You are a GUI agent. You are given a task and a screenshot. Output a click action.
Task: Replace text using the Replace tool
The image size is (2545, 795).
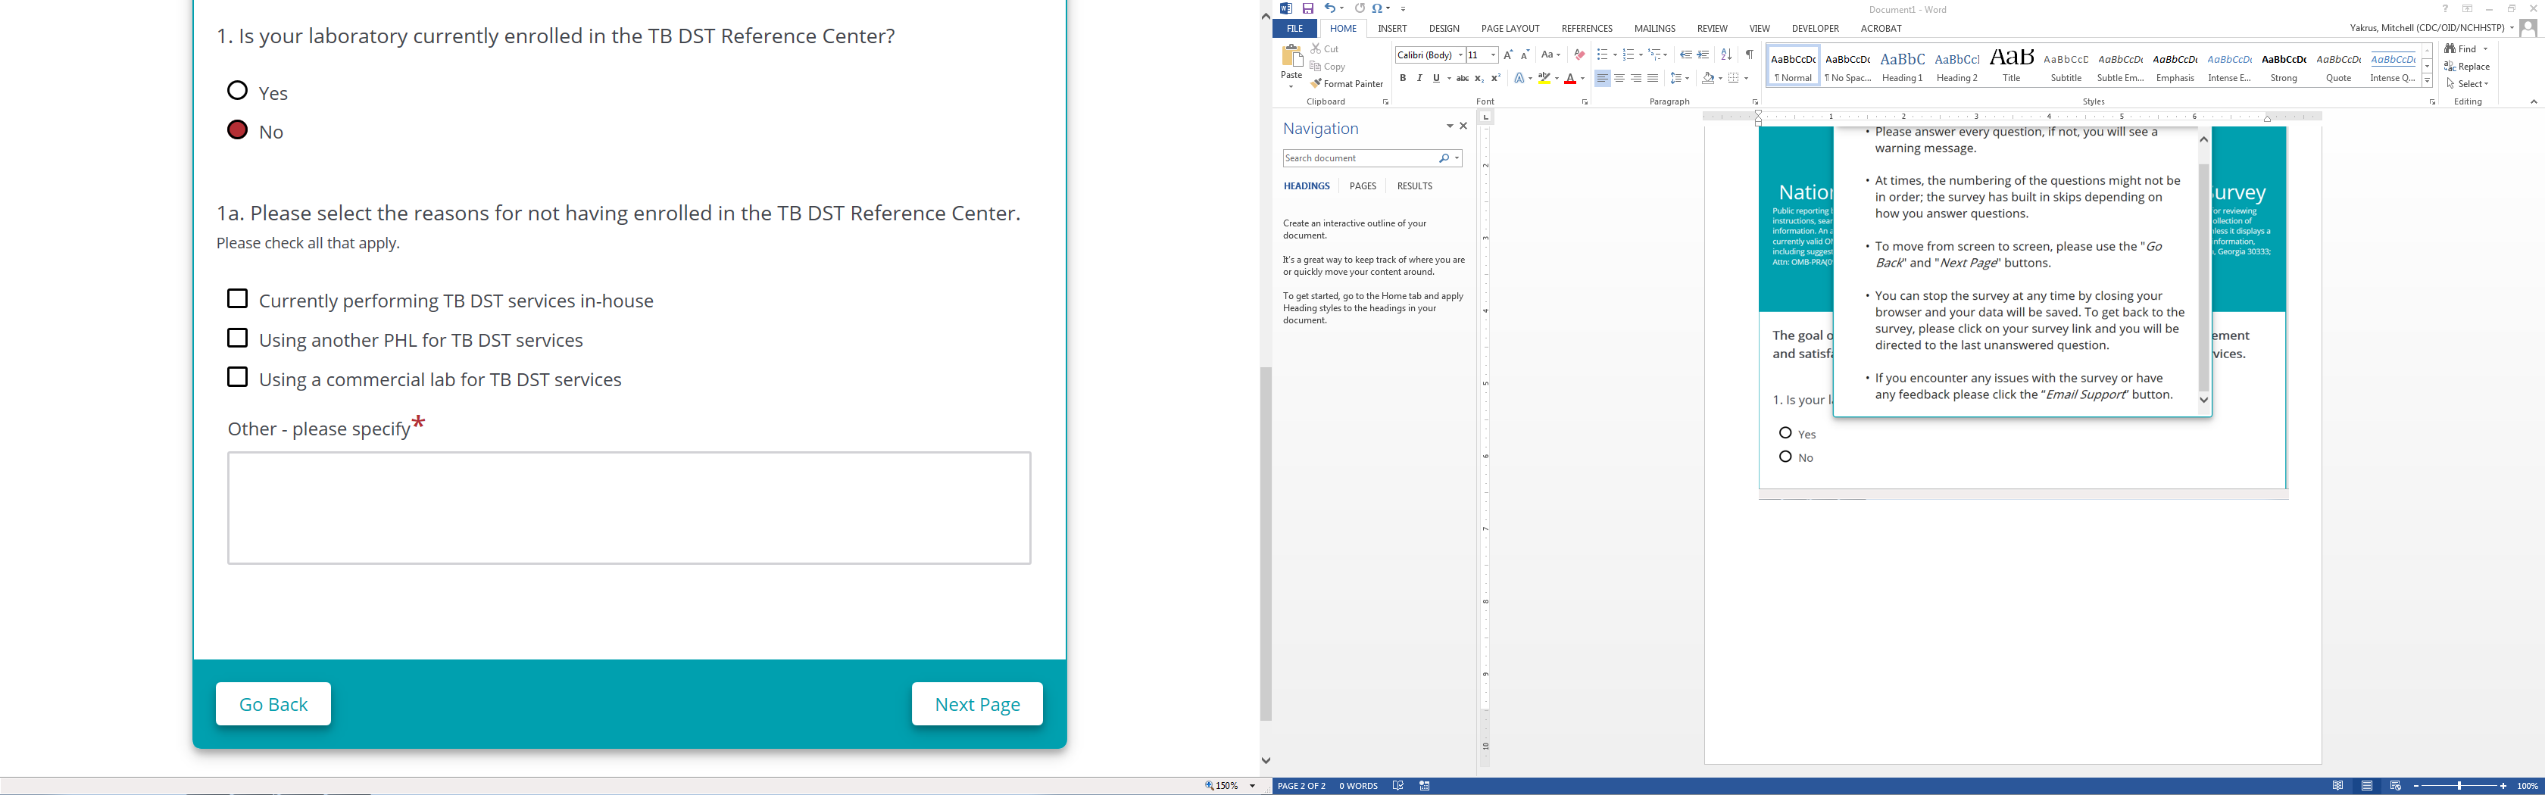coord(2467,66)
